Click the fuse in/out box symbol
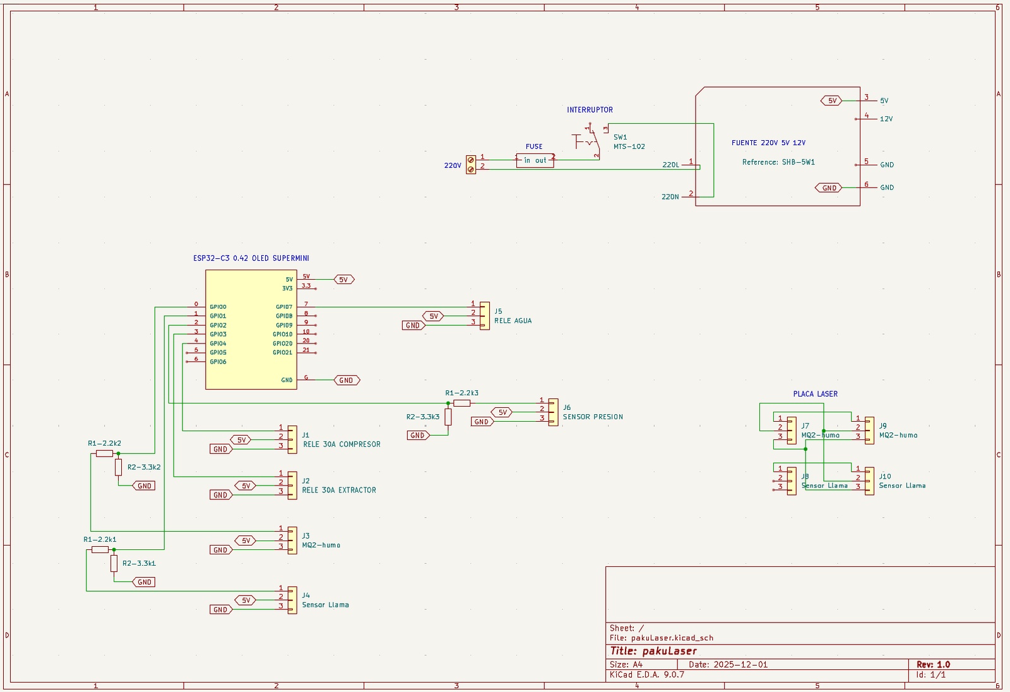This screenshot has height=692, width=1010. pyautogui.click(x=535, y=160)
